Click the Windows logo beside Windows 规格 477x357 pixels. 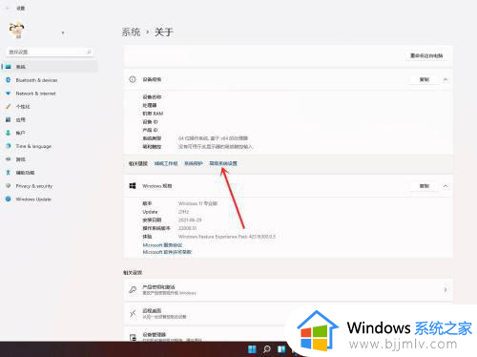(133, 186)
